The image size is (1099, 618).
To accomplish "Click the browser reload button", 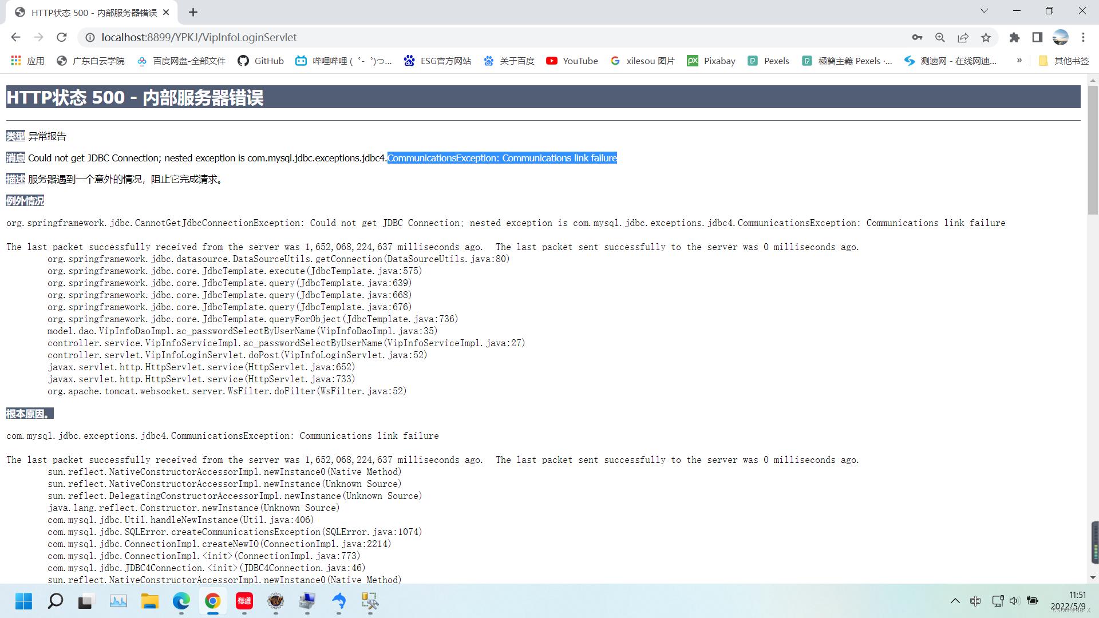I will pyautogui.click(x=62, y=37).
